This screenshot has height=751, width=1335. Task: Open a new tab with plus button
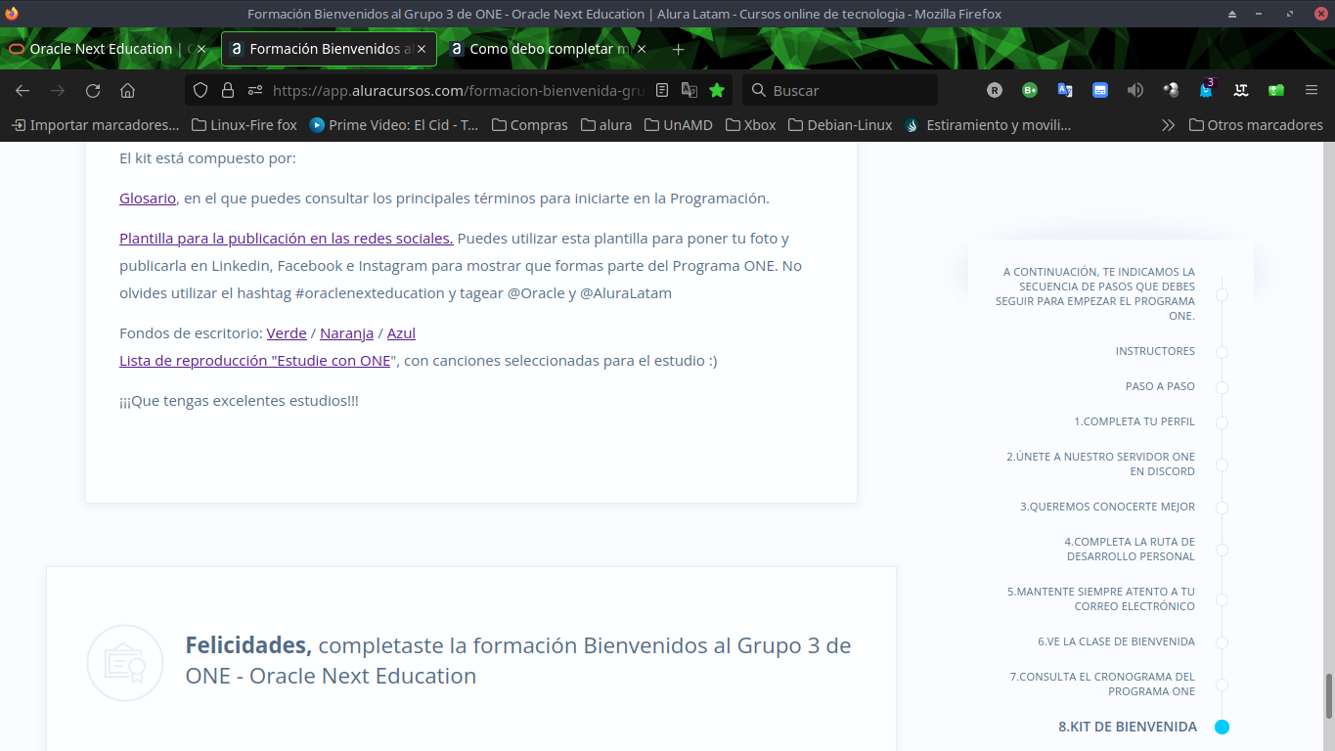678,49
